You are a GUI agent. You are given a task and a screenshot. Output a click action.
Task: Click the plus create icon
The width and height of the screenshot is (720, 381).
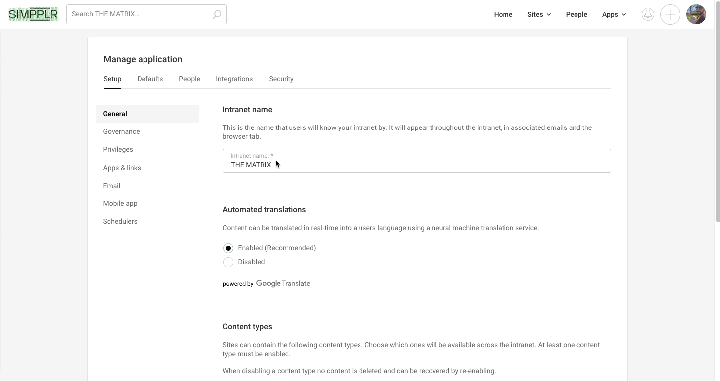pyautogui.click(x=670, y=14)
